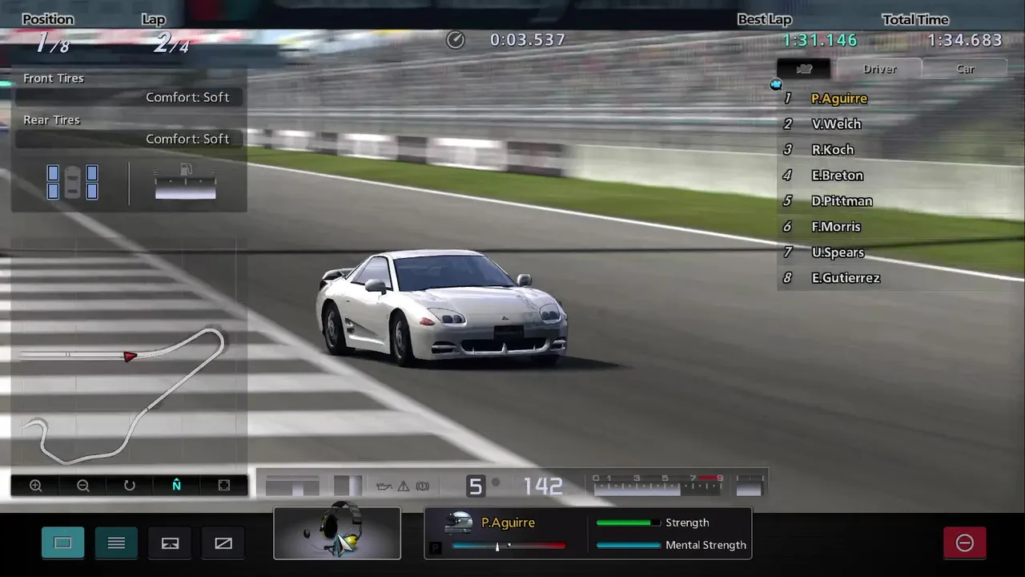Click the Front Tires Comfort: Soft value
This screenshot has width=1025, height=577.
pyautogui.click(x=187, y=97)
